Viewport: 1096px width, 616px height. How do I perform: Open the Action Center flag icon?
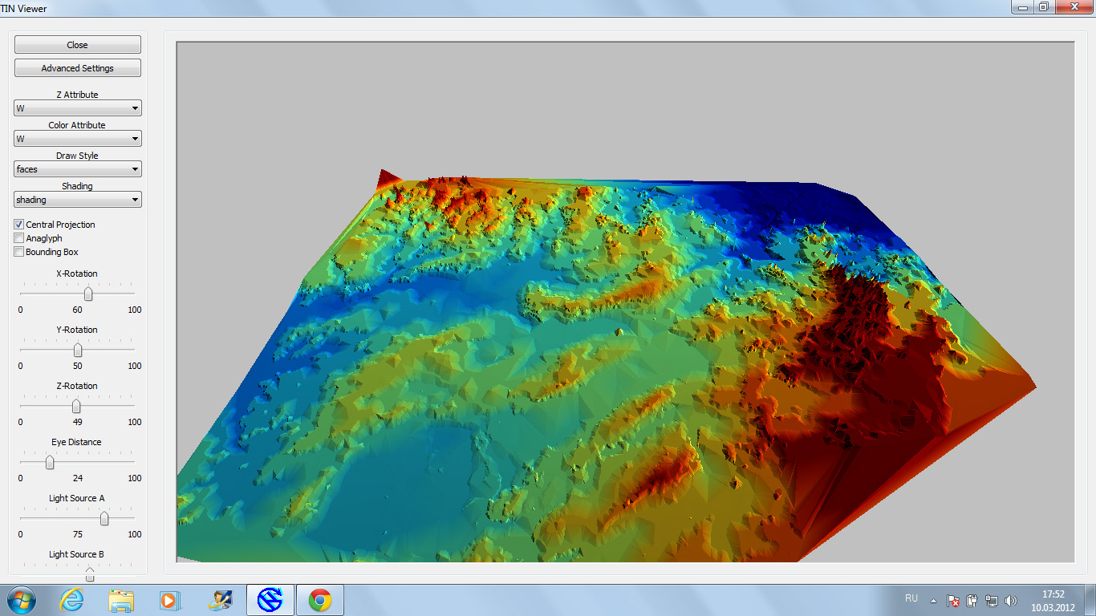coord(953,600)
